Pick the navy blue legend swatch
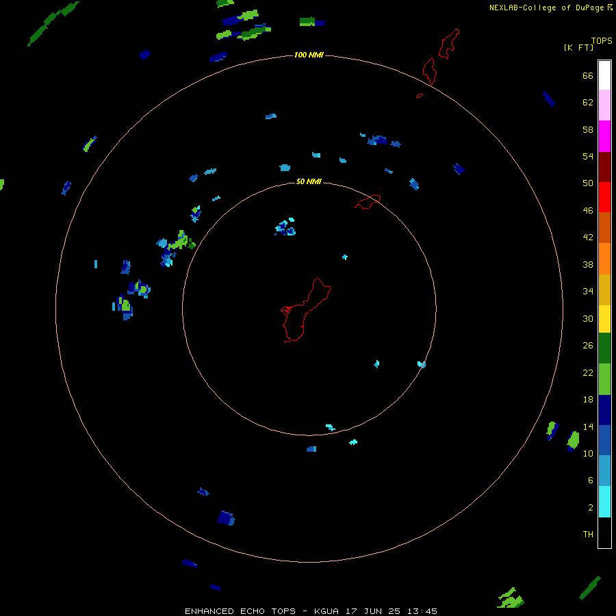The width and height of the screenshot is (616, 616). coord(604,410)
